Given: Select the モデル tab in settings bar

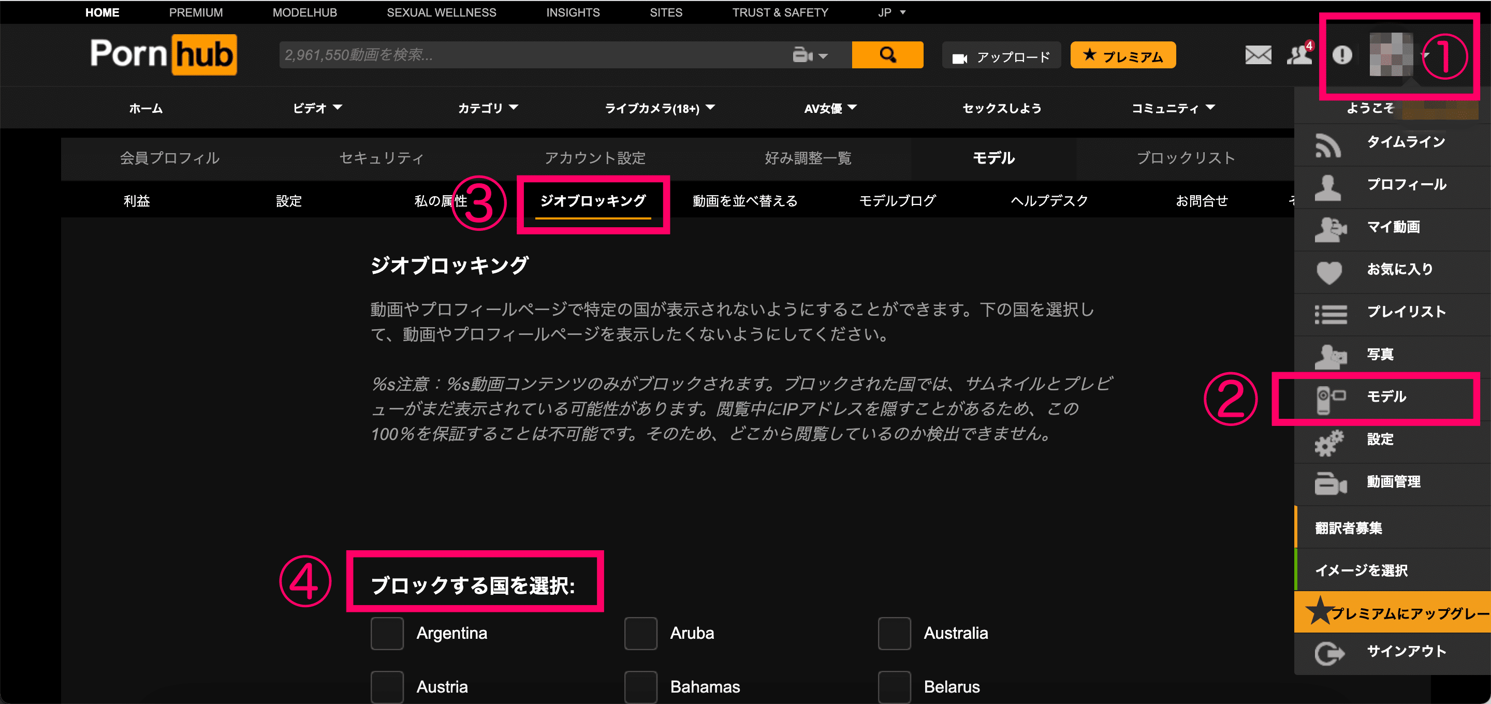Looking at the screenshot, I should point(994,158).
